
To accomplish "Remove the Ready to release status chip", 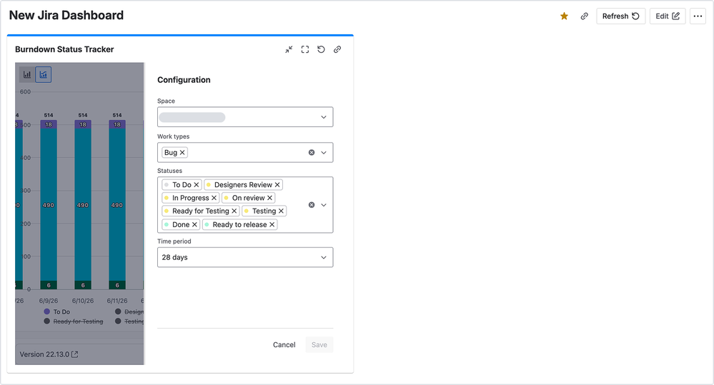I will 272,225.
